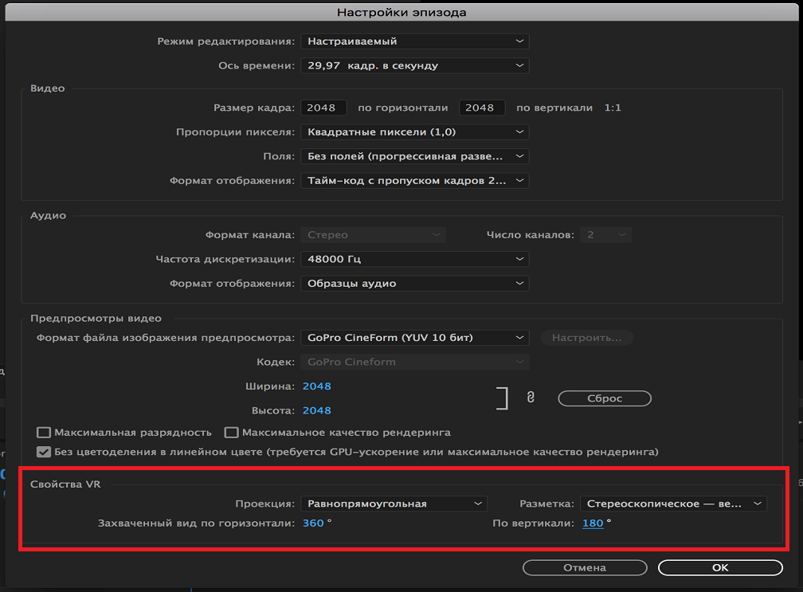Viewport: 803px width, 592px height.
Task: Open the Разметка Стереоскопическое dropdown
Action: point(673,504)
